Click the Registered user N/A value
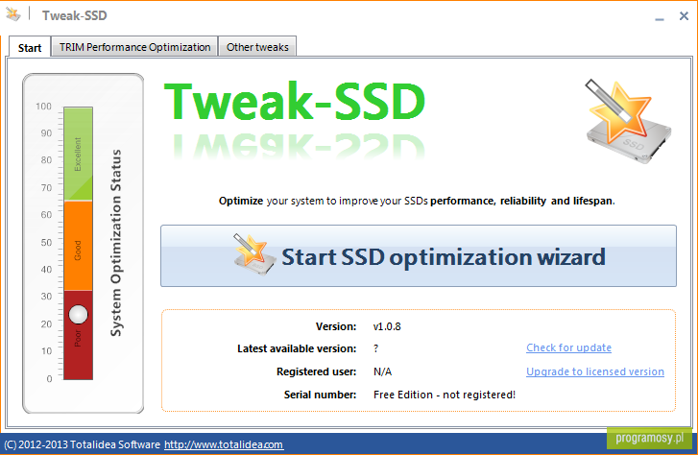 tap(382, 371)
